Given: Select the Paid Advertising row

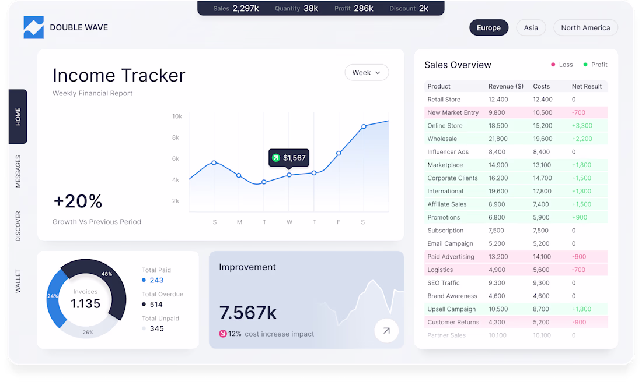Looking at the screenshot, I should pyautogui.click(x=516, y=257).
